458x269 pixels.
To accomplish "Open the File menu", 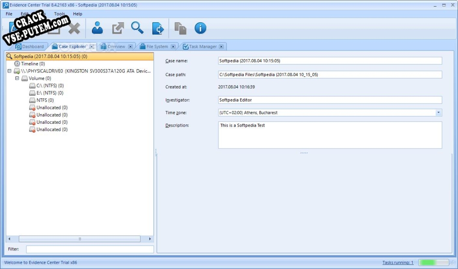I will point(9,14).
